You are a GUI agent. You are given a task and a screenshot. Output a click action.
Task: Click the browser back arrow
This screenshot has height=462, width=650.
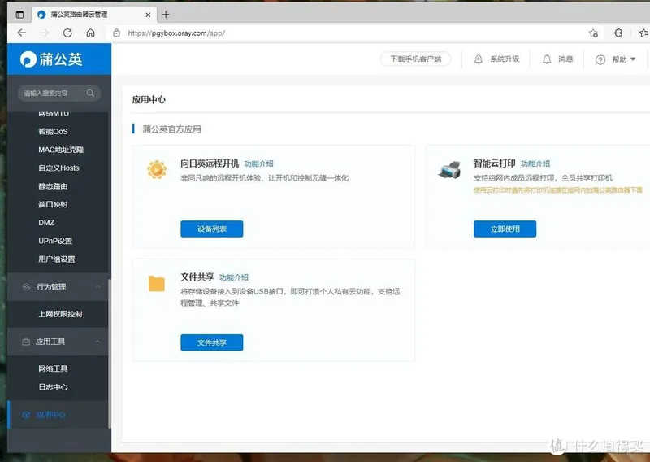point(22,33)
